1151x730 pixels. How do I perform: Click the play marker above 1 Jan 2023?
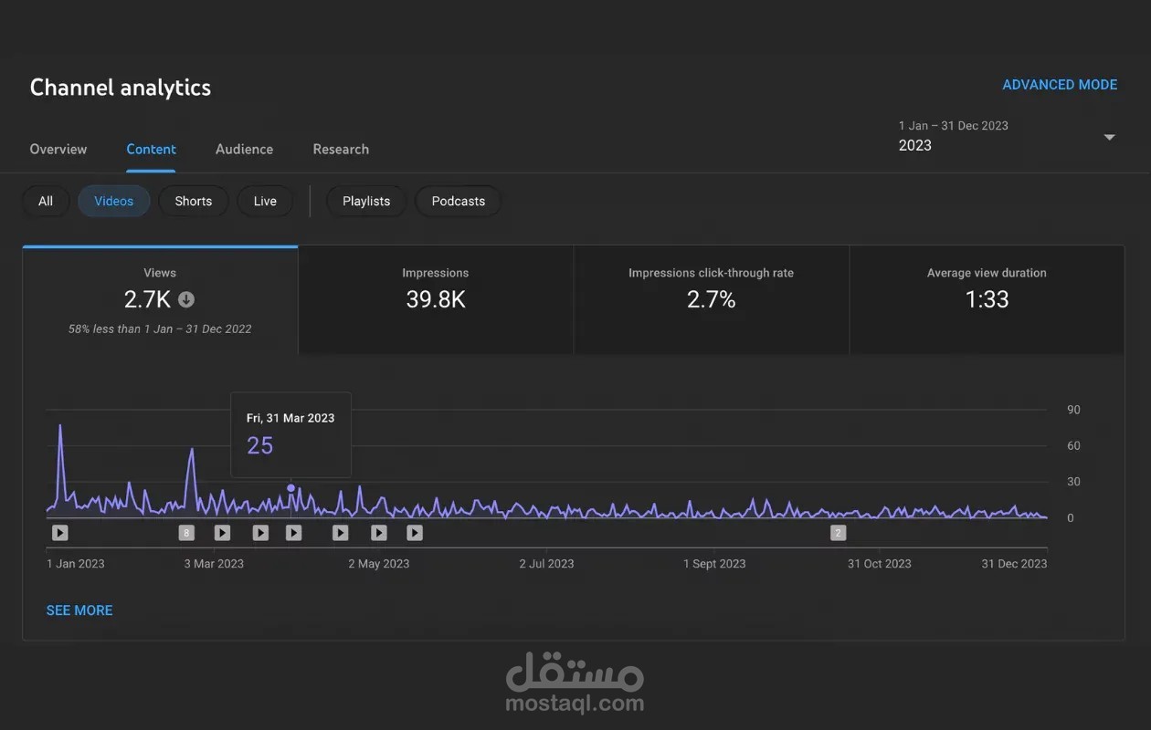[x=60, y=533]
